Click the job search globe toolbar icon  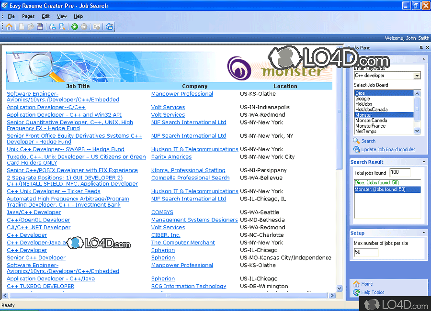coord(109,27)
